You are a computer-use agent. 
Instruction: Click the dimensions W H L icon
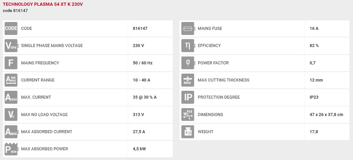[188, 114]
